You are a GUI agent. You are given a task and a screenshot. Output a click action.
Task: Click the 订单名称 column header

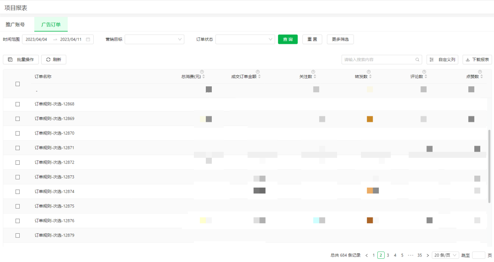tap(43, 76)
